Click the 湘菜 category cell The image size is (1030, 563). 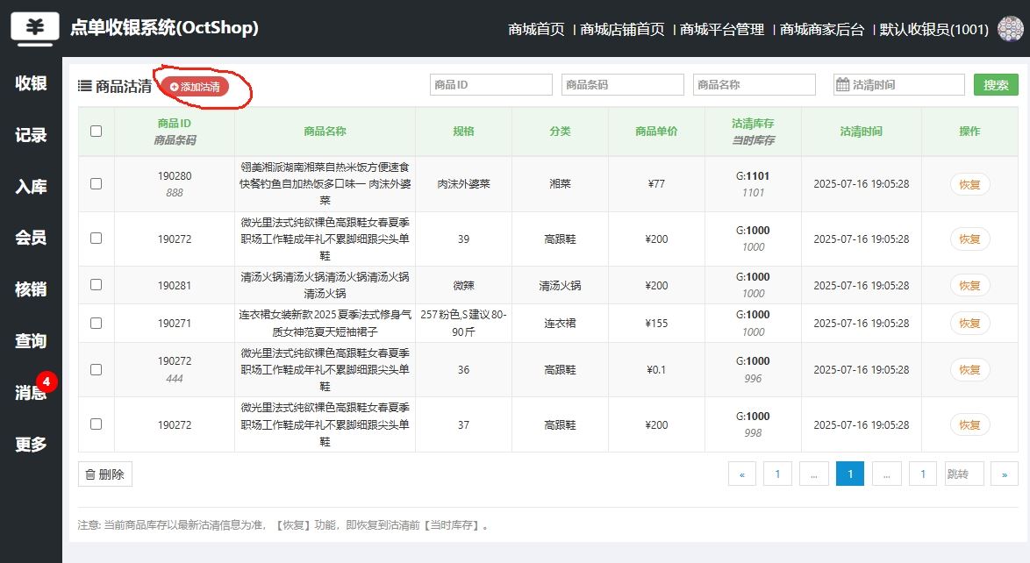coord(560,184)
